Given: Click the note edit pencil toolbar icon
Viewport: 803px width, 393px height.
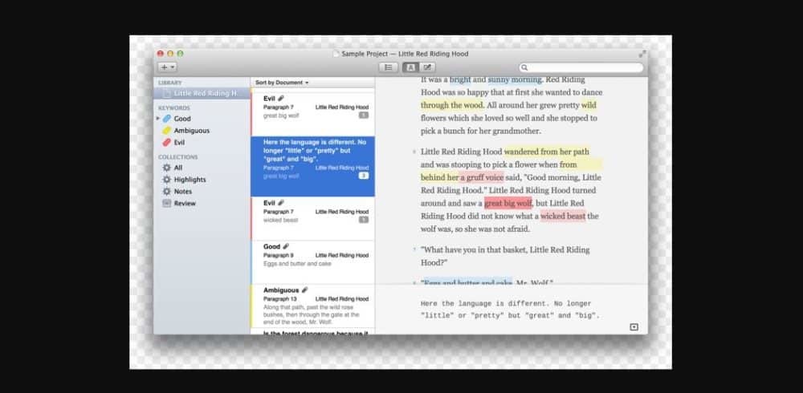Looking at the screenshot, I should pos(428,68).
